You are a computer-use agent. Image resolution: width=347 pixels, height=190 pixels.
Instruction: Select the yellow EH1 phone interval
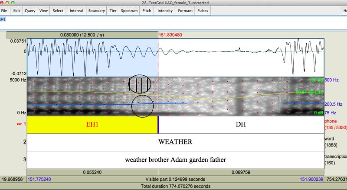coord(92,125)
